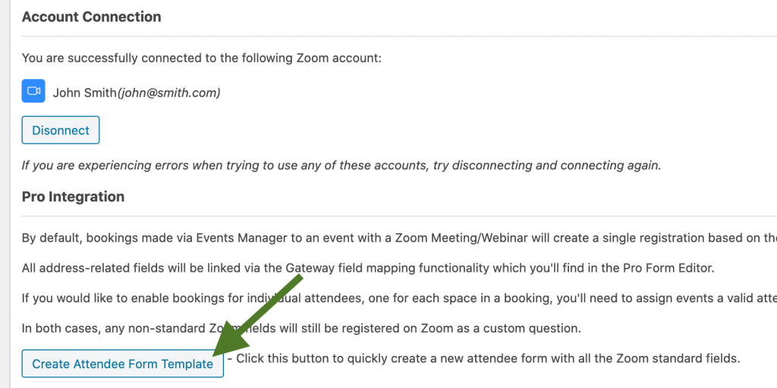Click the italic disconnecting troubleshooting note
This screenshot has width=777, height=388.
pyautogui.click(x=341, y=166)
